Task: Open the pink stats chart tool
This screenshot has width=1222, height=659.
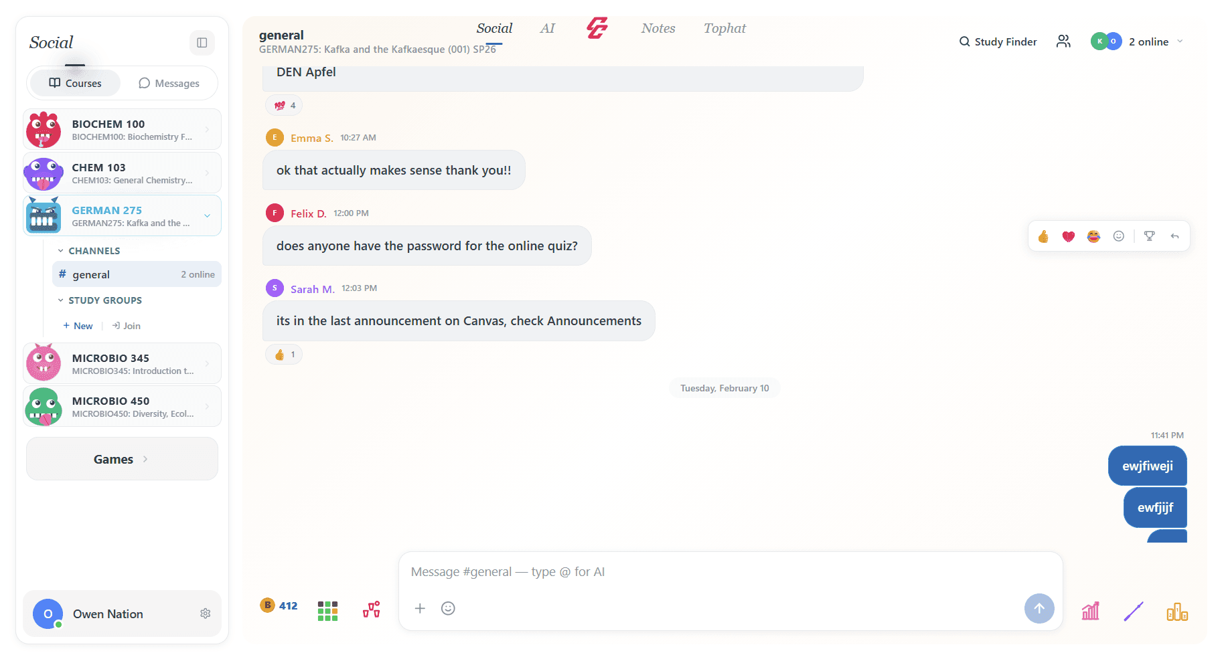Action: [1090, 609]
